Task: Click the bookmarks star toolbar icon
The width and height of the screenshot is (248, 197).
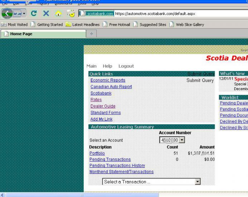Action: pos(71,14)
